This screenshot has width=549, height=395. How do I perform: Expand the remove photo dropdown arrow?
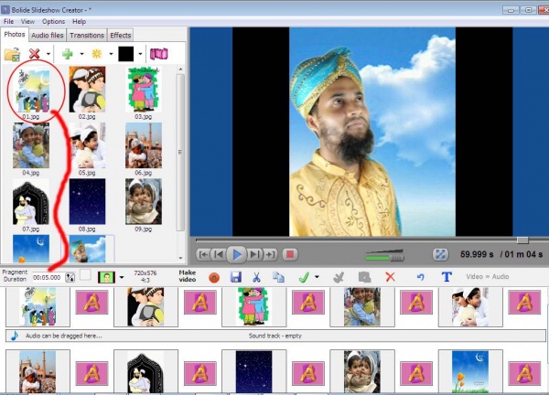(x=48, y=54)
